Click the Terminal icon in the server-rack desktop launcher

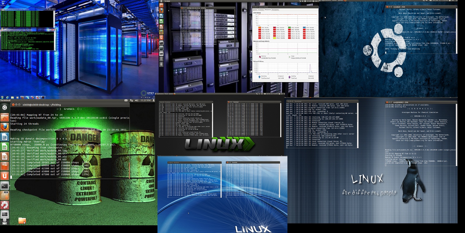point(161,43)
